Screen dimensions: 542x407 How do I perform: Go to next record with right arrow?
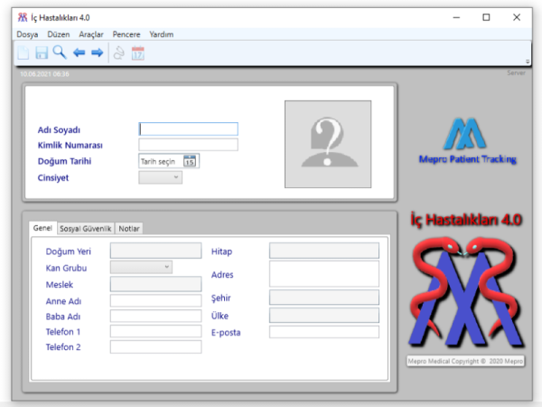tap(98, 52)
